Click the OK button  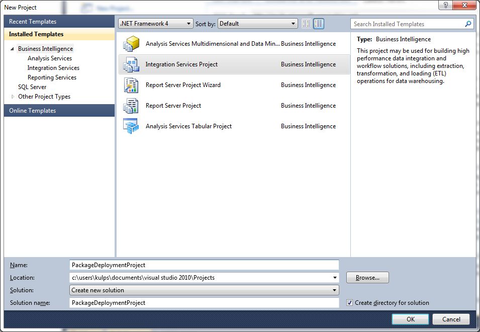(x=410, y=319)
